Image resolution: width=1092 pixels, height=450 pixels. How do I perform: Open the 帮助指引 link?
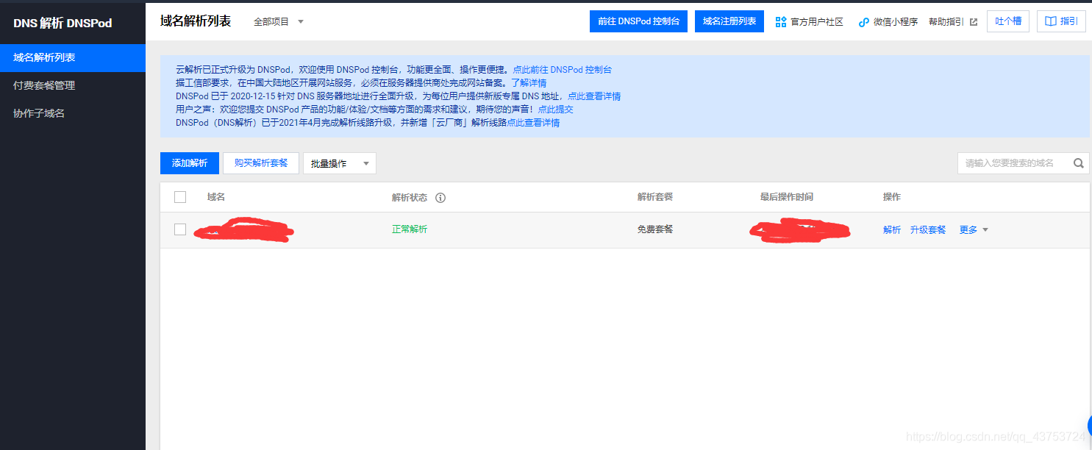[946, 22]
